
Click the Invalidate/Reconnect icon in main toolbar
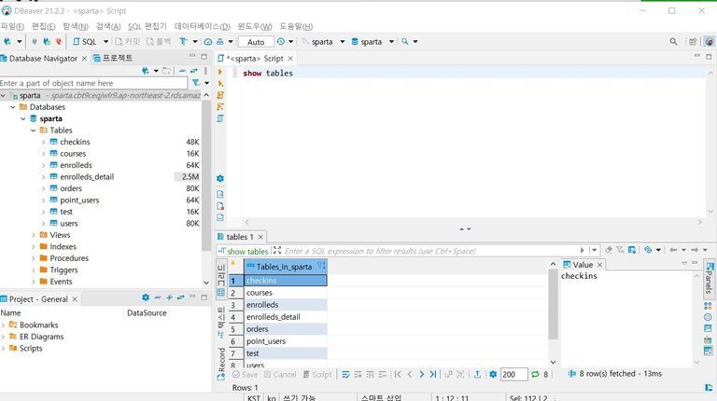(x=47, y=42)
